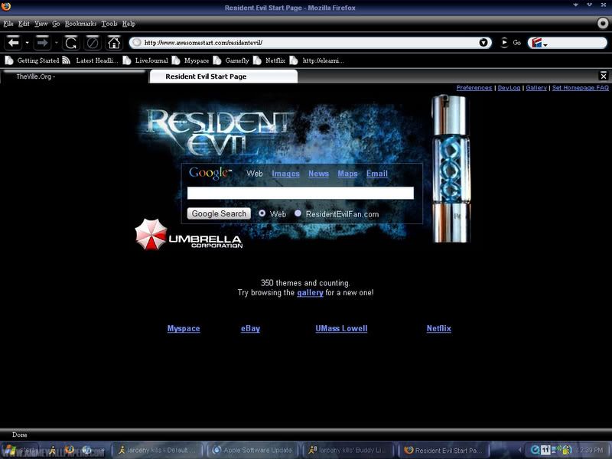Click the Google Search button
This screenshot has height=459, width=612.
[219, 213]
